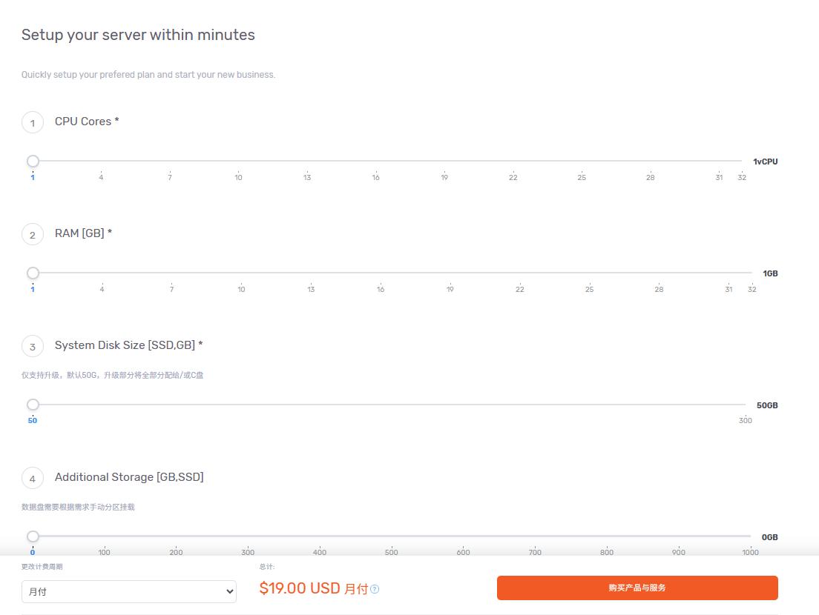
Task: Click the System Disk Size slider handle
Action: point(33,405)
